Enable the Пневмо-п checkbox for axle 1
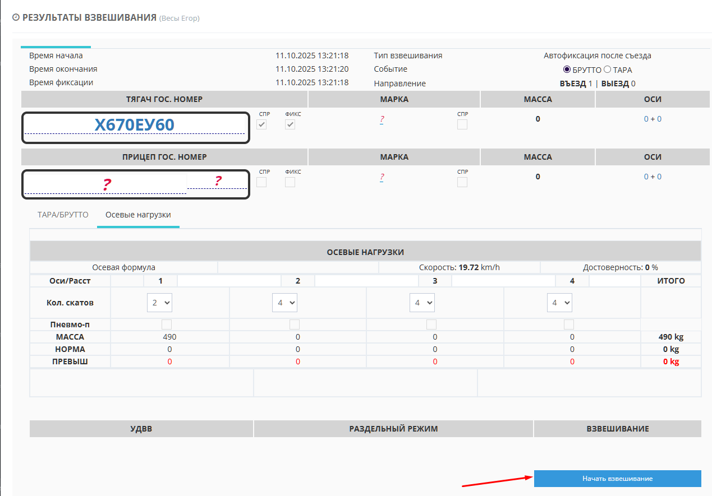The width and height of the screenshot is (712, 496). point(167,325)
